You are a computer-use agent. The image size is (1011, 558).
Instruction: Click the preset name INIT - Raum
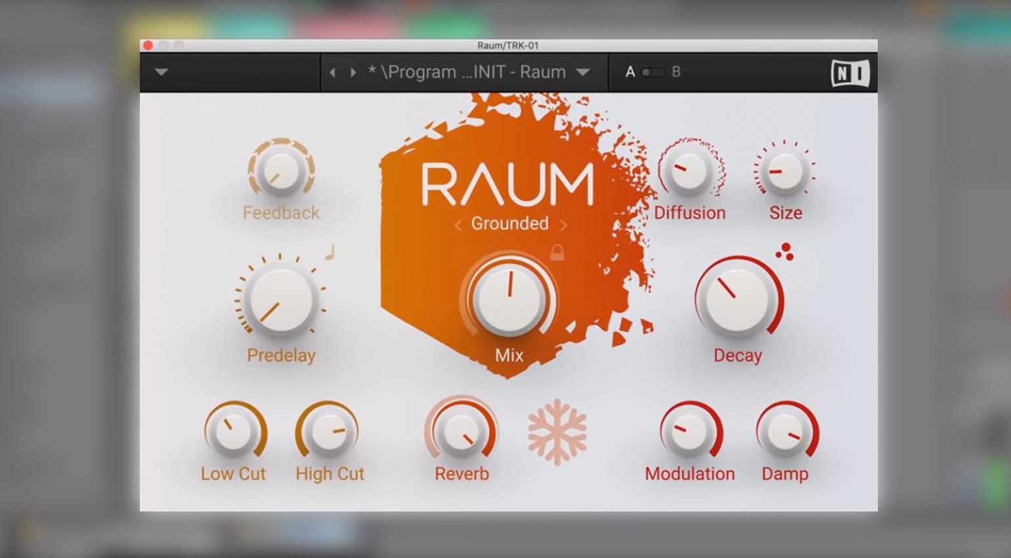[467, 72]
